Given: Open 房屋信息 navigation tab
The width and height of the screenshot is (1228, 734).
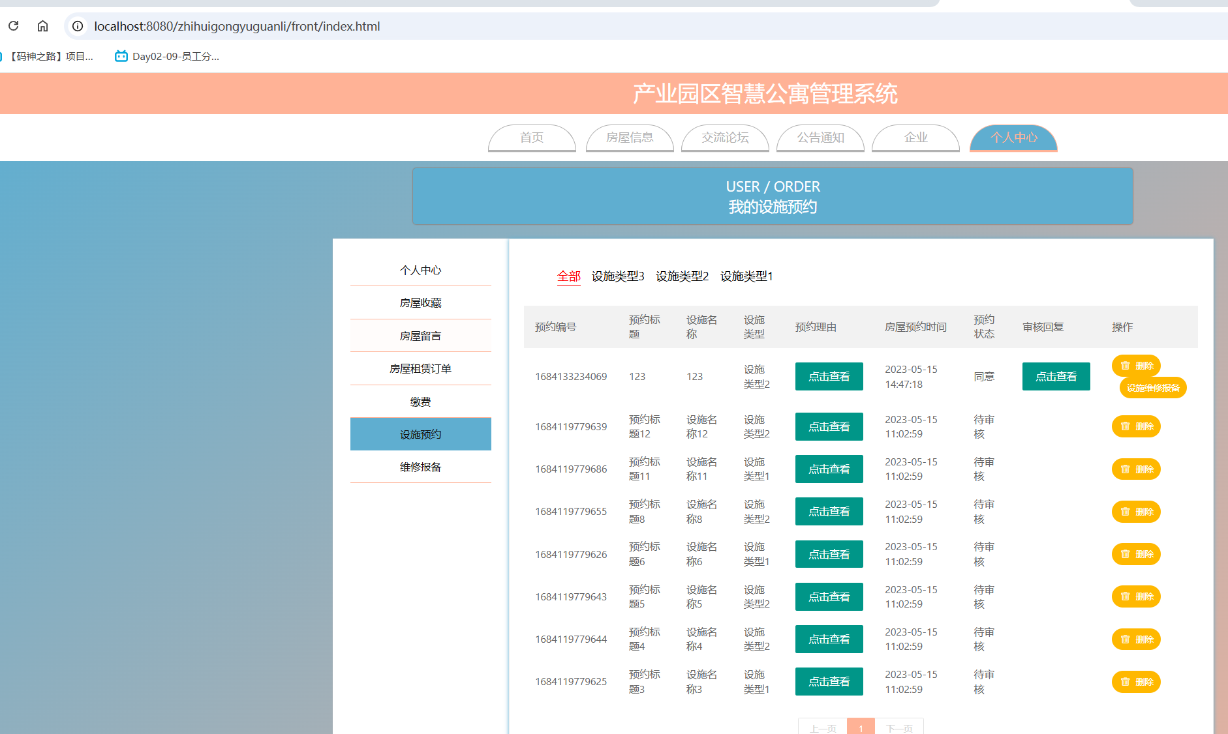Looking at the screenshot, I should point(630,138).
